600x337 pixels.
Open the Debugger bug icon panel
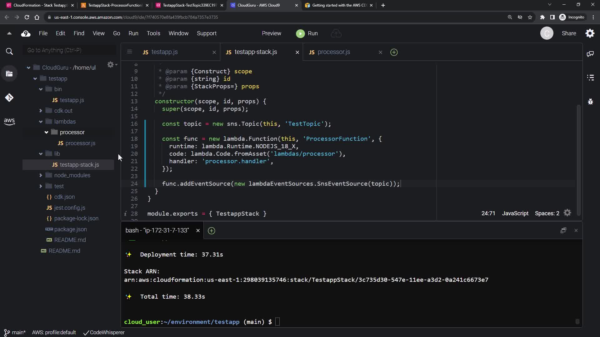[590, 101]
